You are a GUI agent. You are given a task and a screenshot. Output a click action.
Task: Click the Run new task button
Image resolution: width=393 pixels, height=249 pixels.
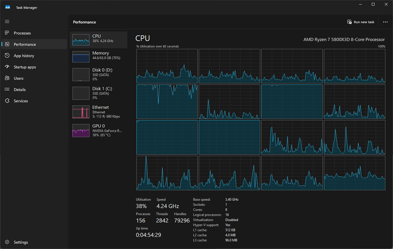[x=360, y=22]
